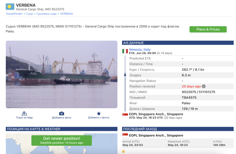
Task: Click the Track on Map icon
Action: click(x=24, y=114)
